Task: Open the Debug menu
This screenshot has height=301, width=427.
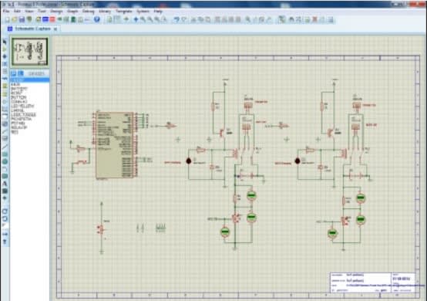Action: click(88, 11)
